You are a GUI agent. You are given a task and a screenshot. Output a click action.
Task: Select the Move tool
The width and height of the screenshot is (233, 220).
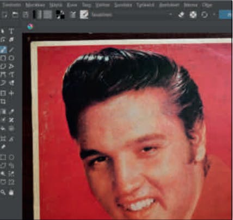[11, 93]
